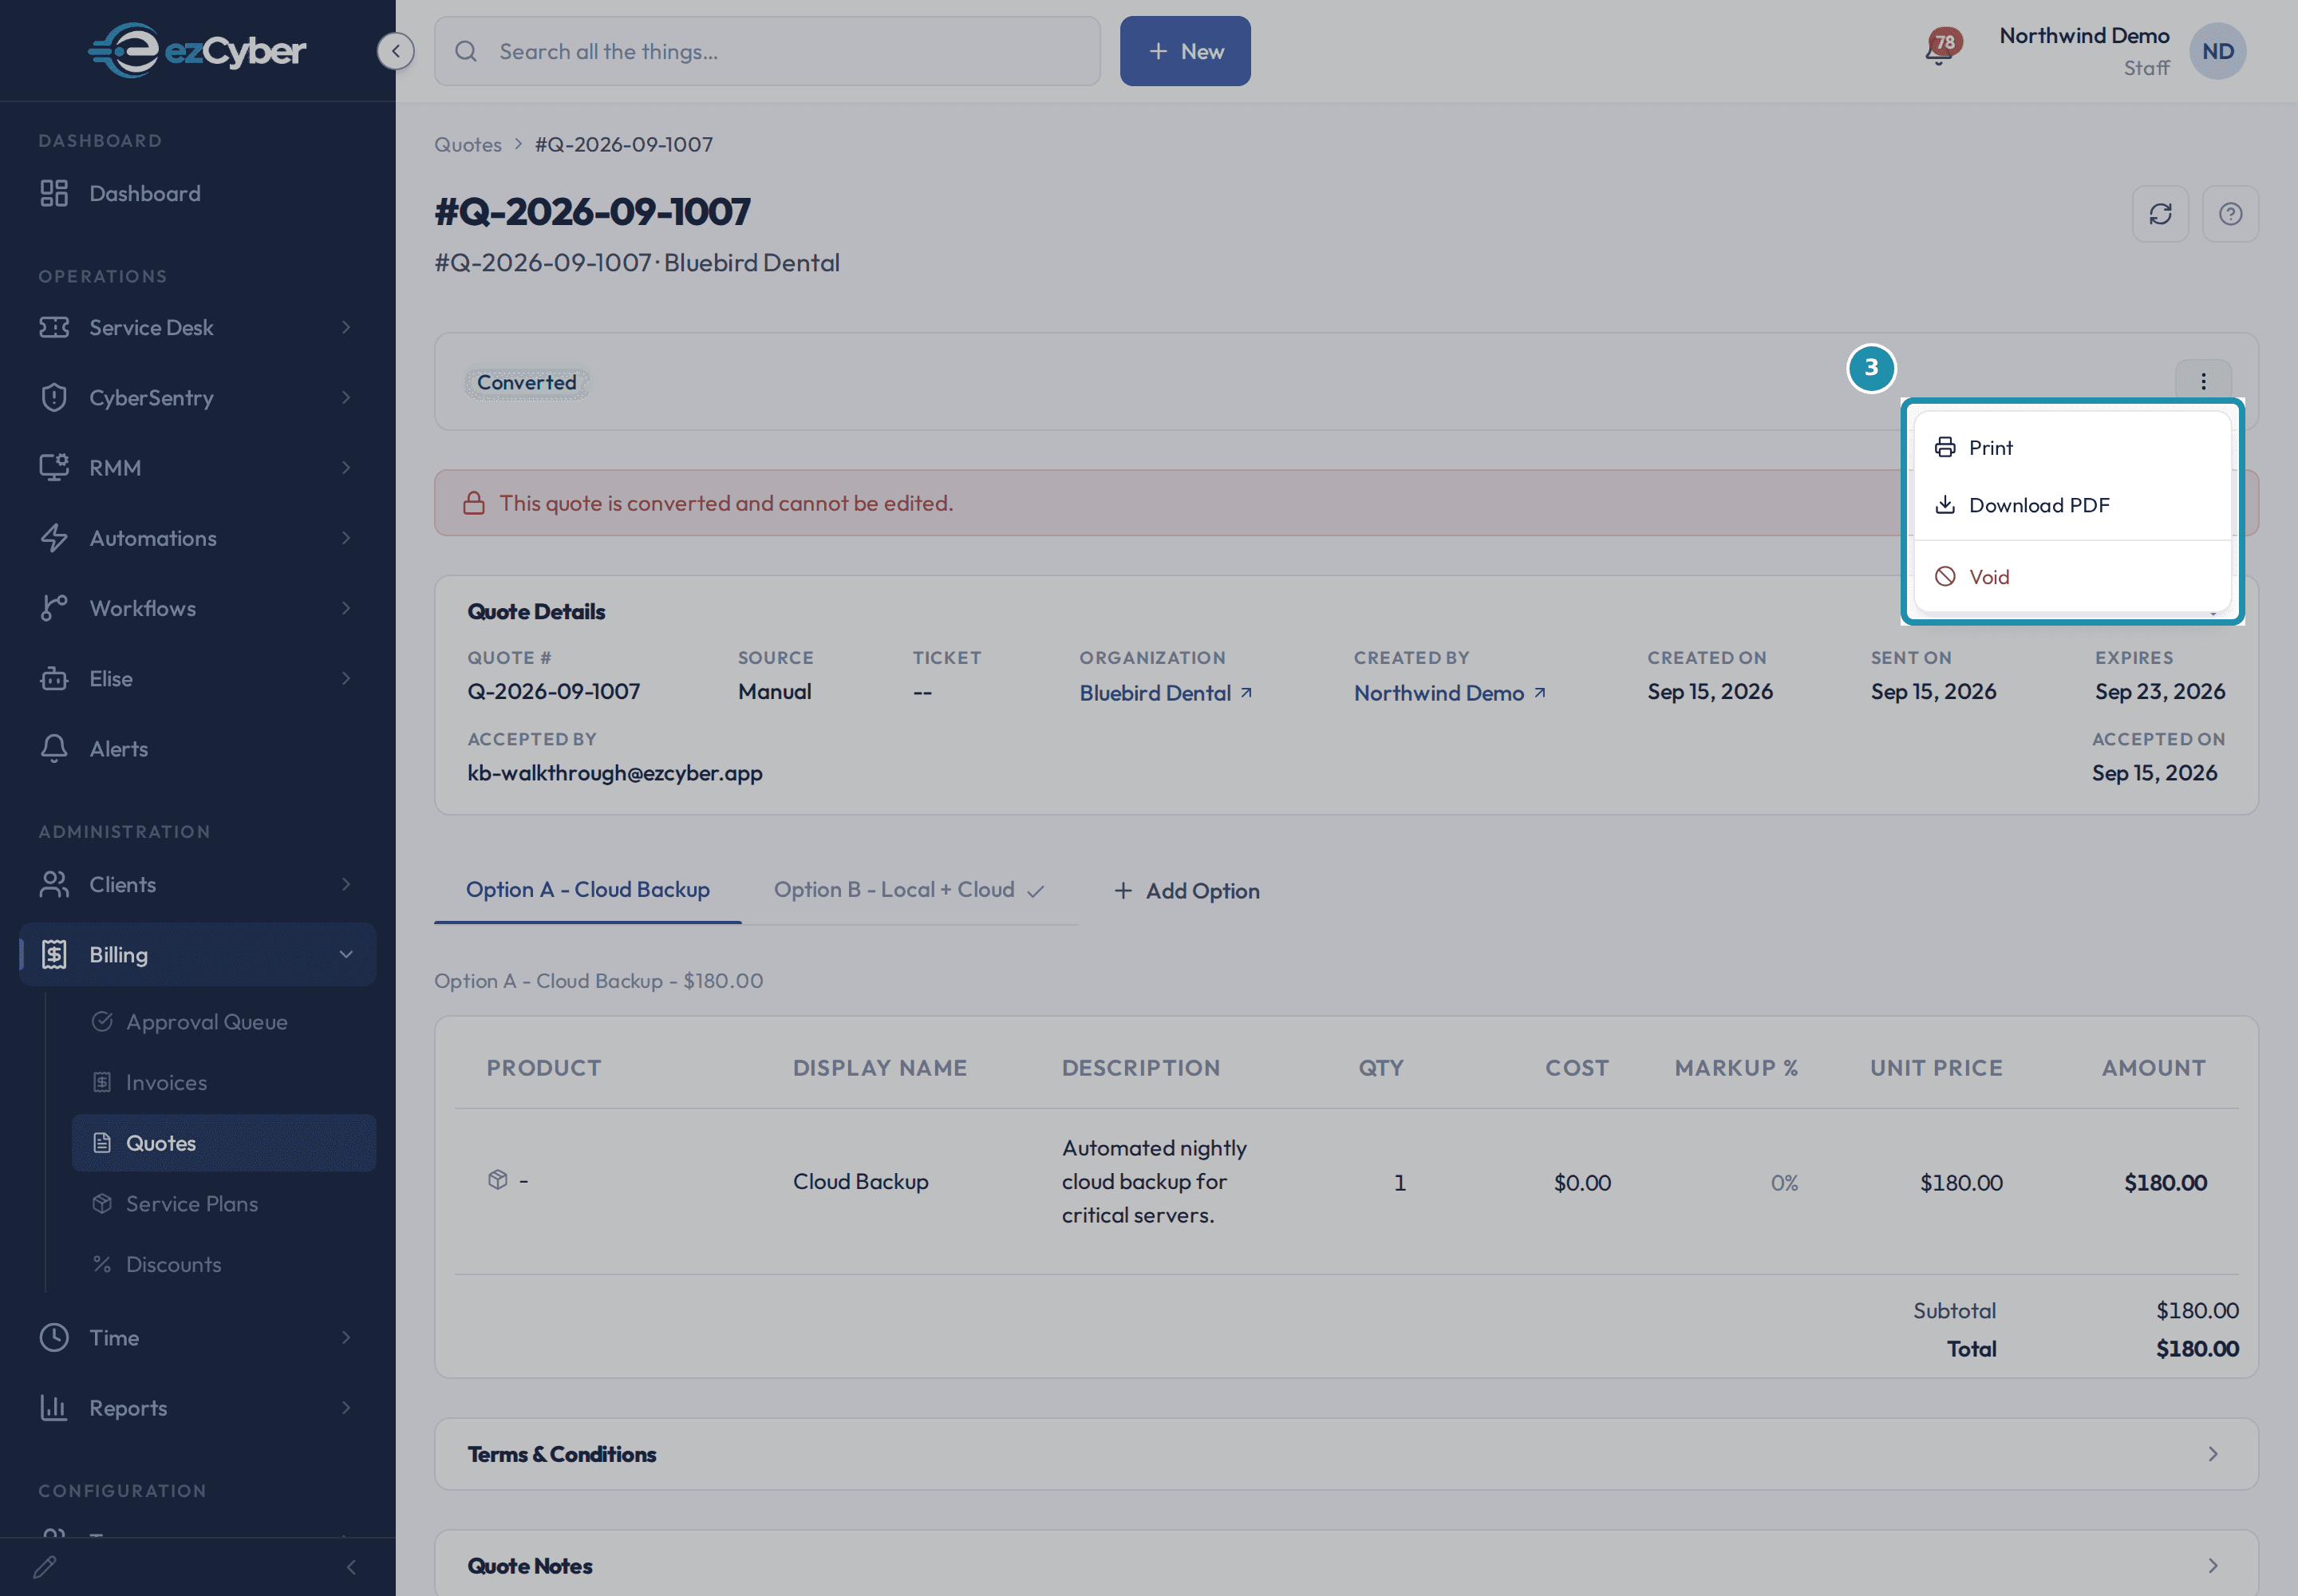Click the Reports bar chart icon
2298x1596 pixels.
(x=54, y=1408)
